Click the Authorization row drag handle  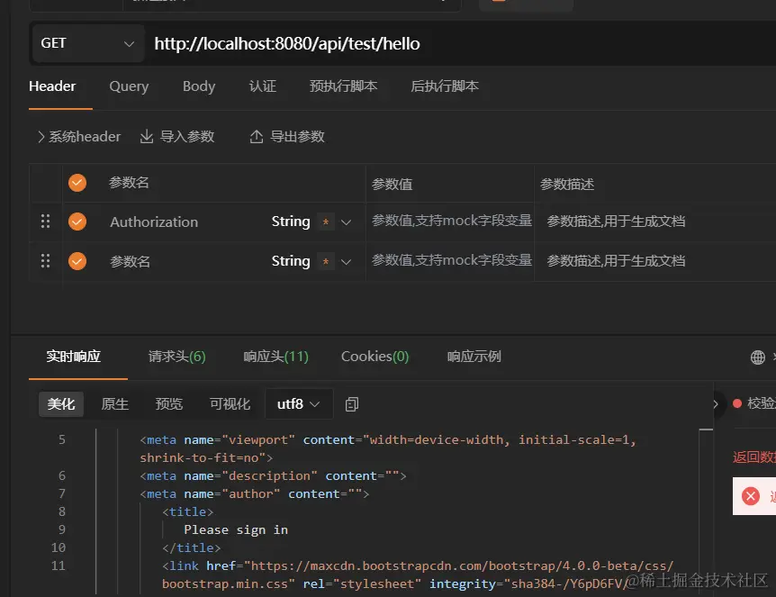45,222
